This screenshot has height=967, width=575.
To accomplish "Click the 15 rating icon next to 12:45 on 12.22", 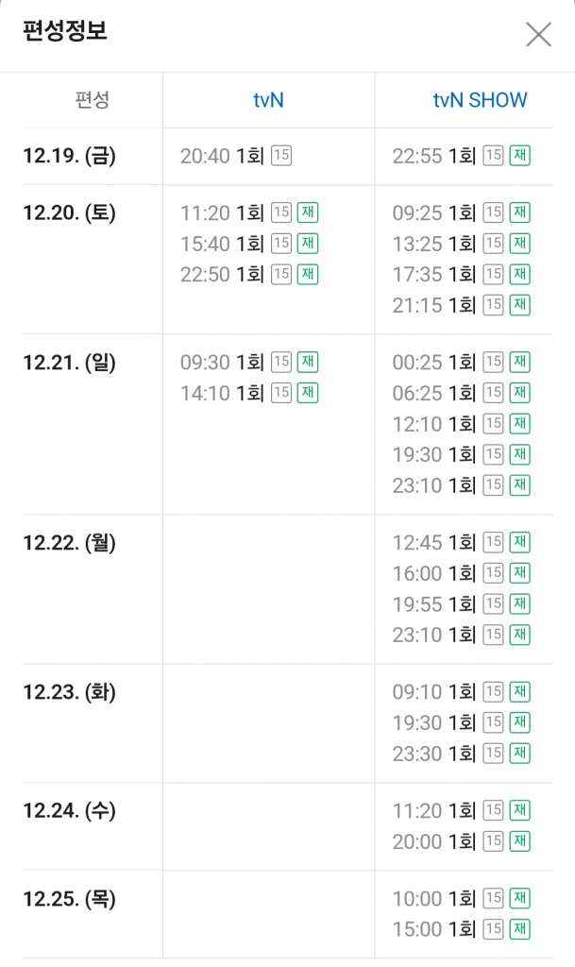I will point(492,542).
